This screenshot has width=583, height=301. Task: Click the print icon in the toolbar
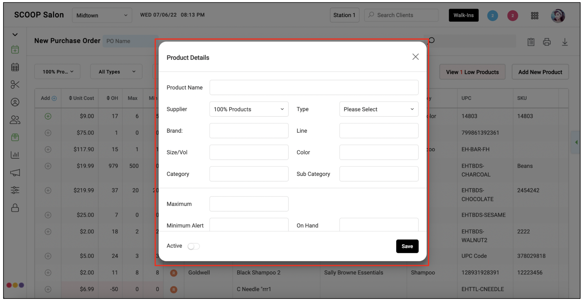(547, 42)
